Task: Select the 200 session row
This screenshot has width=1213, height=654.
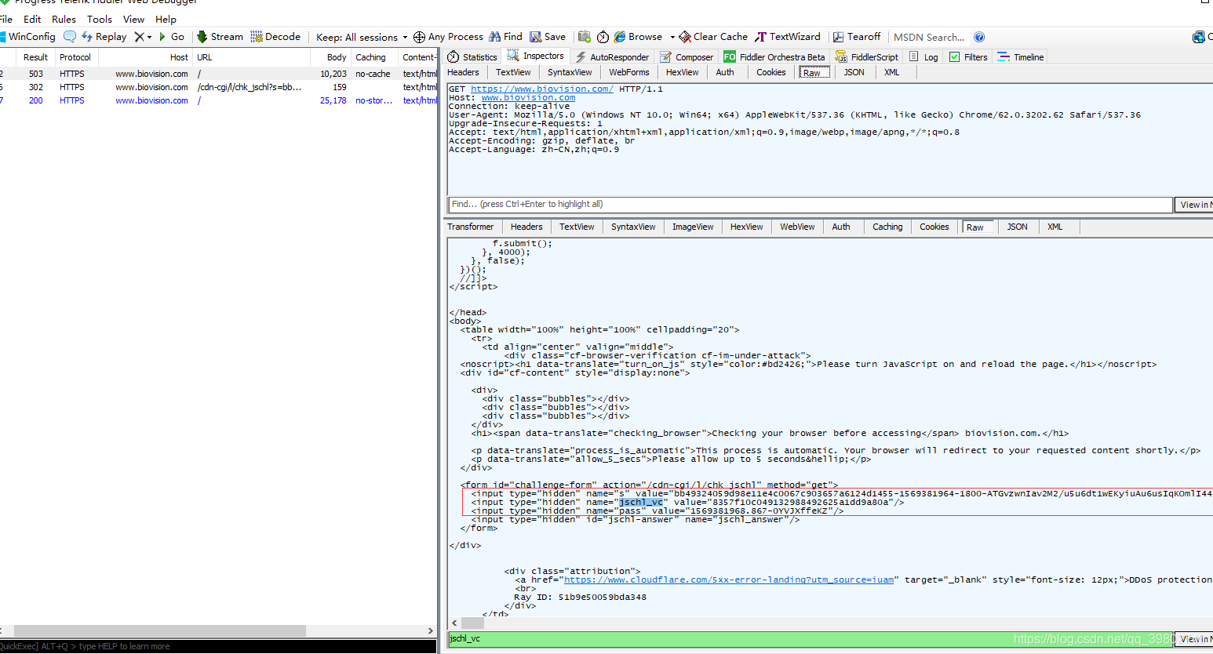Action: (x=218, y=100)
